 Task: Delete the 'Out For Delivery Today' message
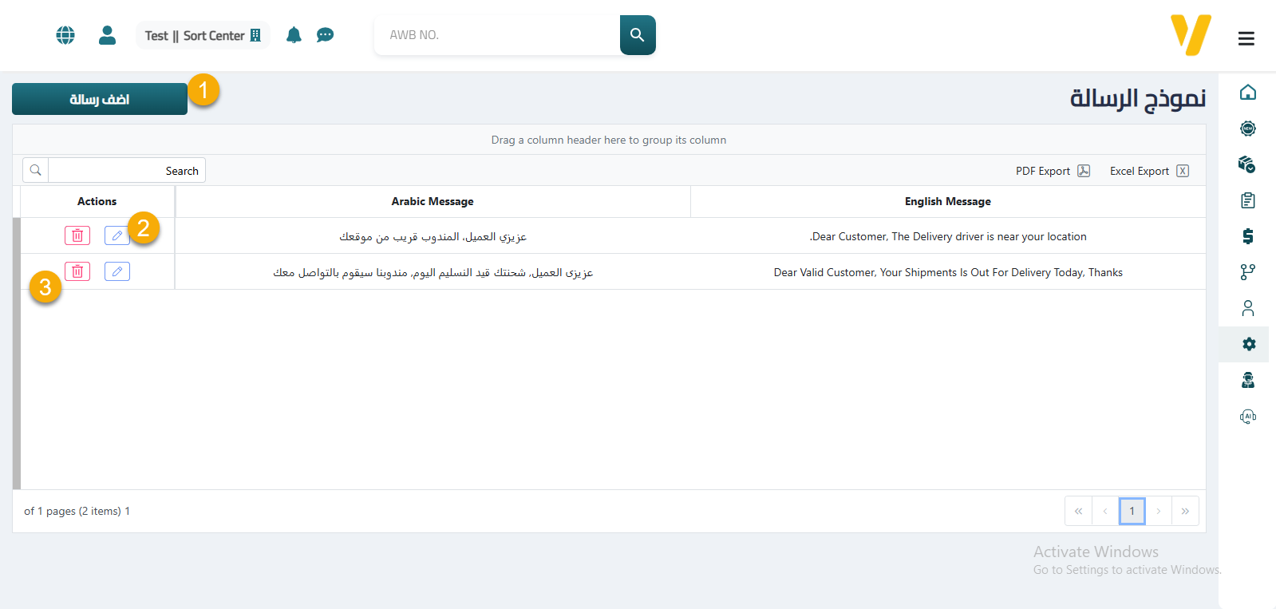[77, 271]
